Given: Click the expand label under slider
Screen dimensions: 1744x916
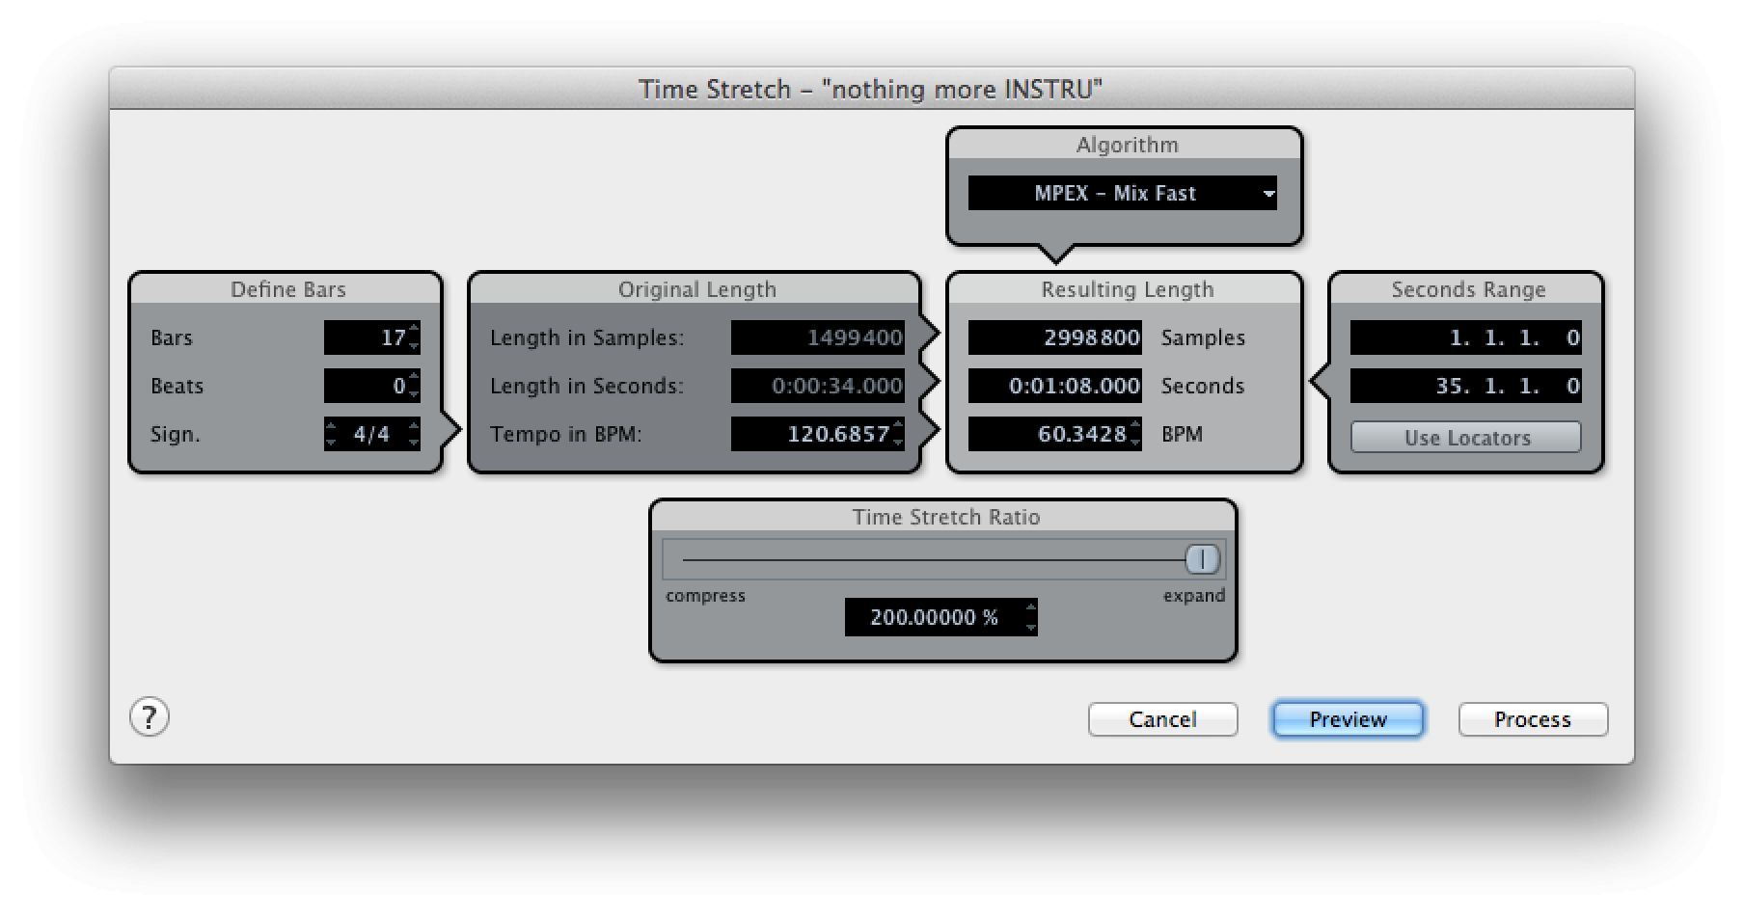Looking at the screenshot, I should pyautogui.click(x=1194, y=596).
